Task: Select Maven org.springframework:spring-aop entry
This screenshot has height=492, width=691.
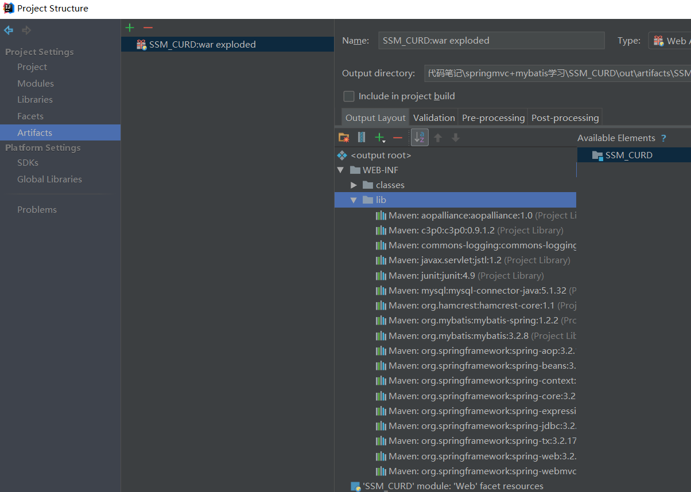Action: tap(476, 351)
